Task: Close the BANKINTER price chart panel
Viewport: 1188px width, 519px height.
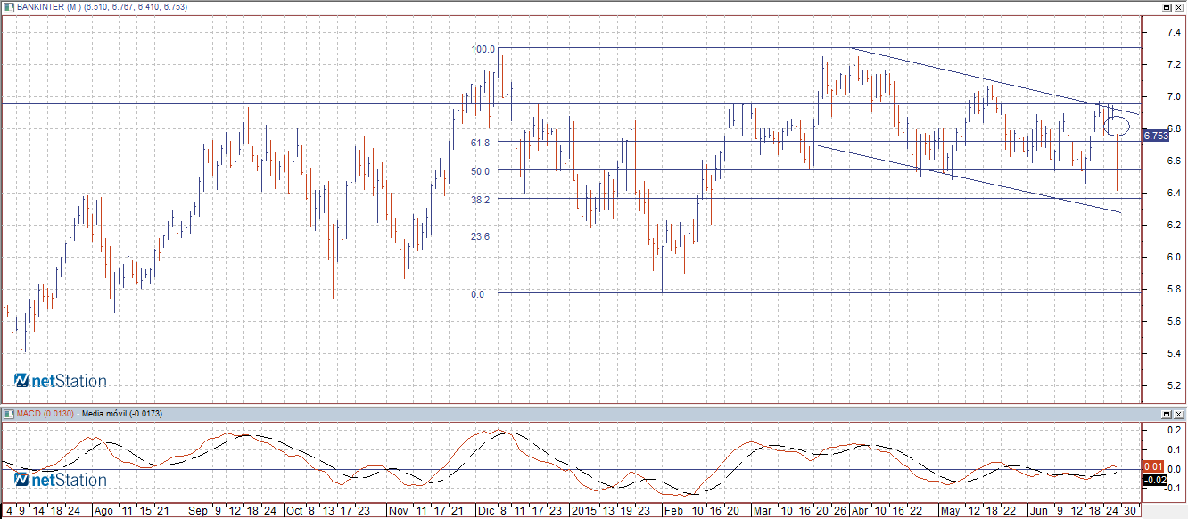Action: pyautogui.click(x=1179, y=7)
